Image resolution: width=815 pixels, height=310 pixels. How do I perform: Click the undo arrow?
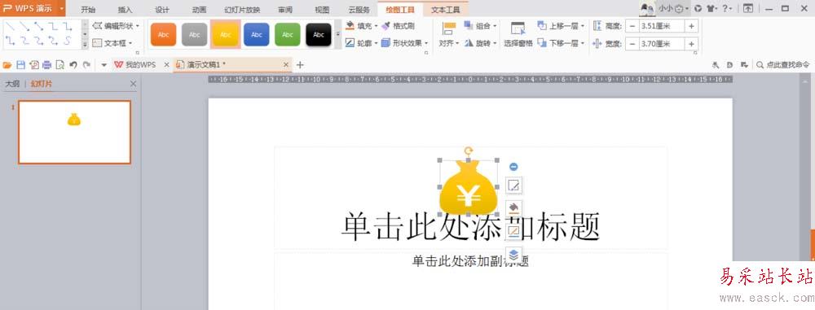point(73,65)
